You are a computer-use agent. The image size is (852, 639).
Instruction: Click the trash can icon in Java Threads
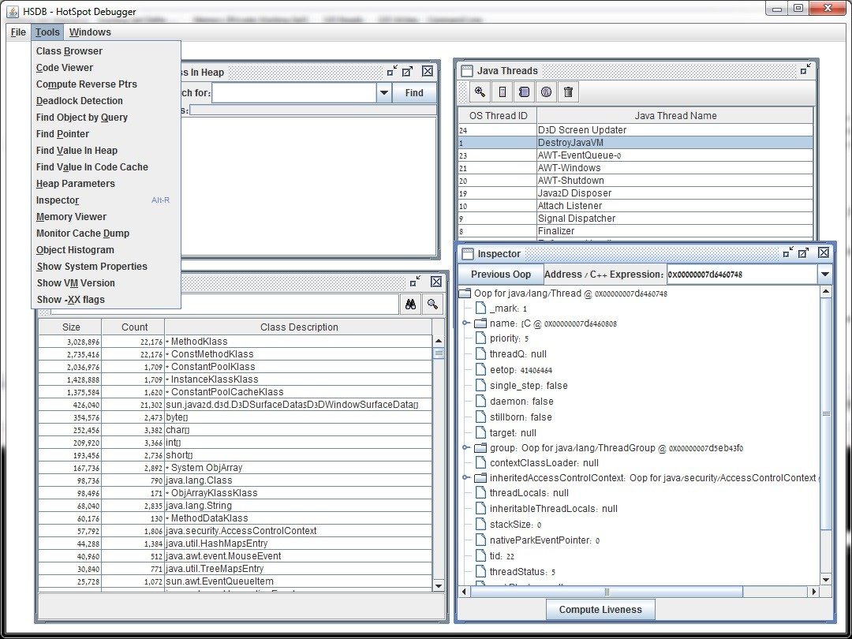[x=568, y=92]
